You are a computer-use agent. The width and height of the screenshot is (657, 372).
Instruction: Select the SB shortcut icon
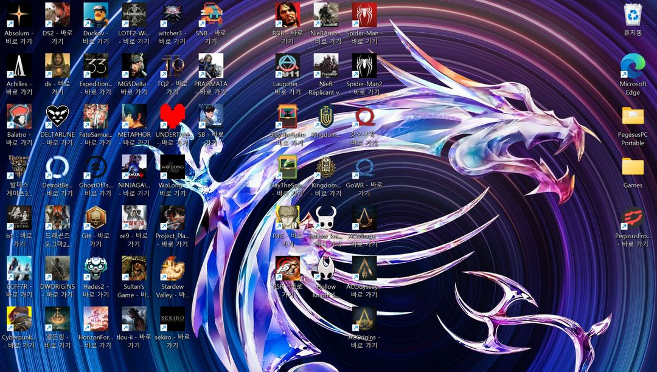tap(210, 116)
